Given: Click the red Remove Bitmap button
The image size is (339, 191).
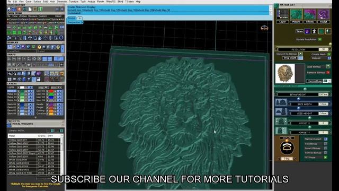Looking at the screenshot, I should pyautogui.click(x=328, y=73).
